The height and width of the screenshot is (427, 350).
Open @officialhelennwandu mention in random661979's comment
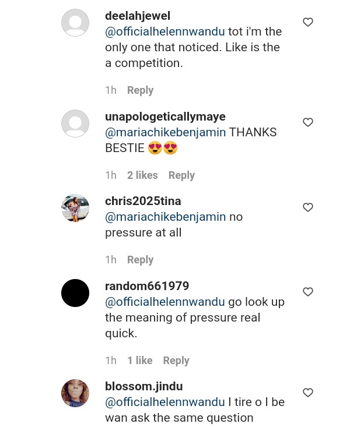[x=164, y=302]
